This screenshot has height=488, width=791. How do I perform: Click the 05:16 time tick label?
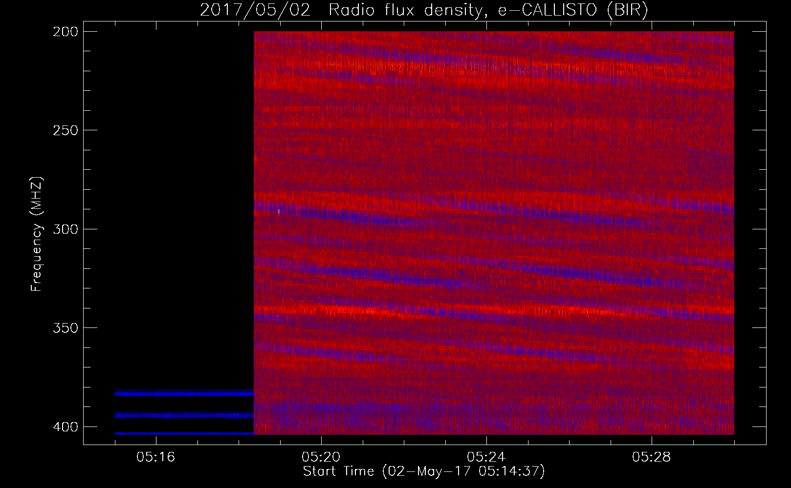point(156,457)
